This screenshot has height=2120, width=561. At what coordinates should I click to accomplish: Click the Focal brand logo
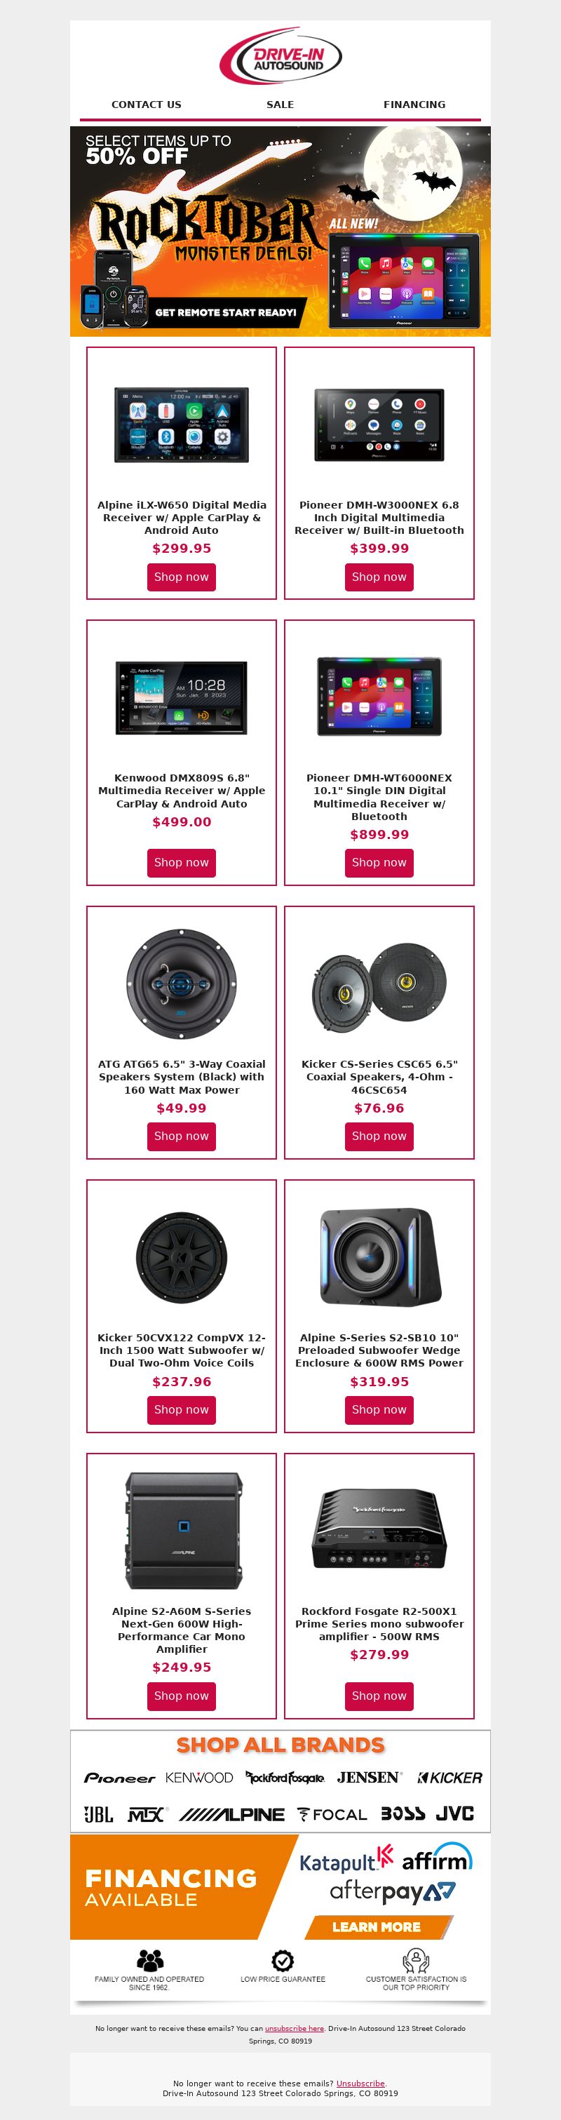(332, 1814)
